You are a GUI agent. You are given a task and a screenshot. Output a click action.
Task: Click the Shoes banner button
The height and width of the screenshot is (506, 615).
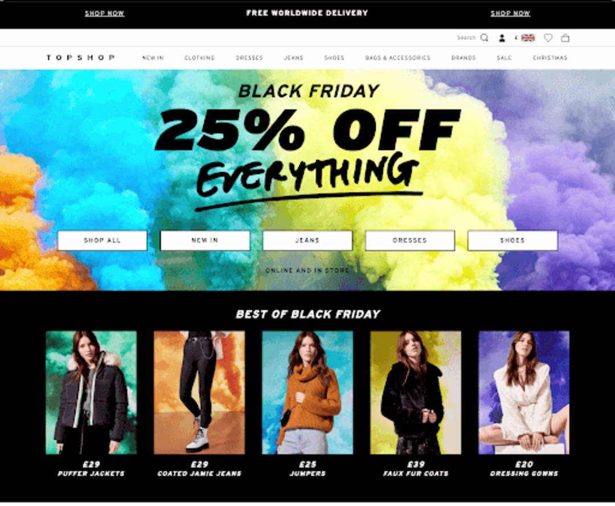pyautogui.click(x=512, y=240)
